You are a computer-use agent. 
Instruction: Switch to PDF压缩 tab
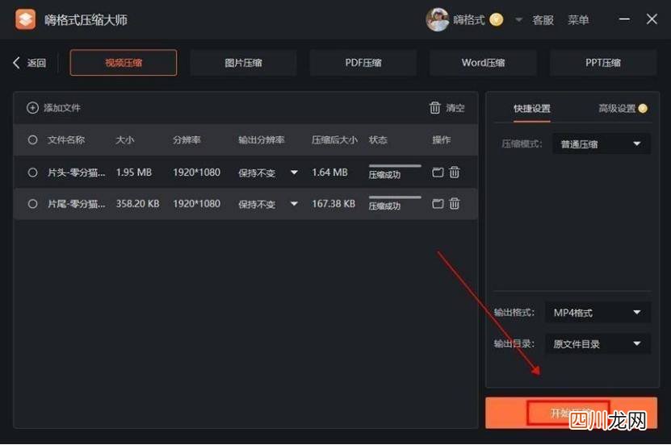(363, 63)
